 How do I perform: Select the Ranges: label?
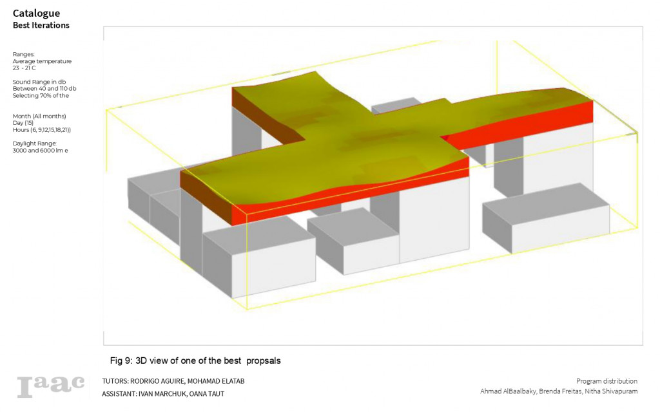click(x=24, y=54)
